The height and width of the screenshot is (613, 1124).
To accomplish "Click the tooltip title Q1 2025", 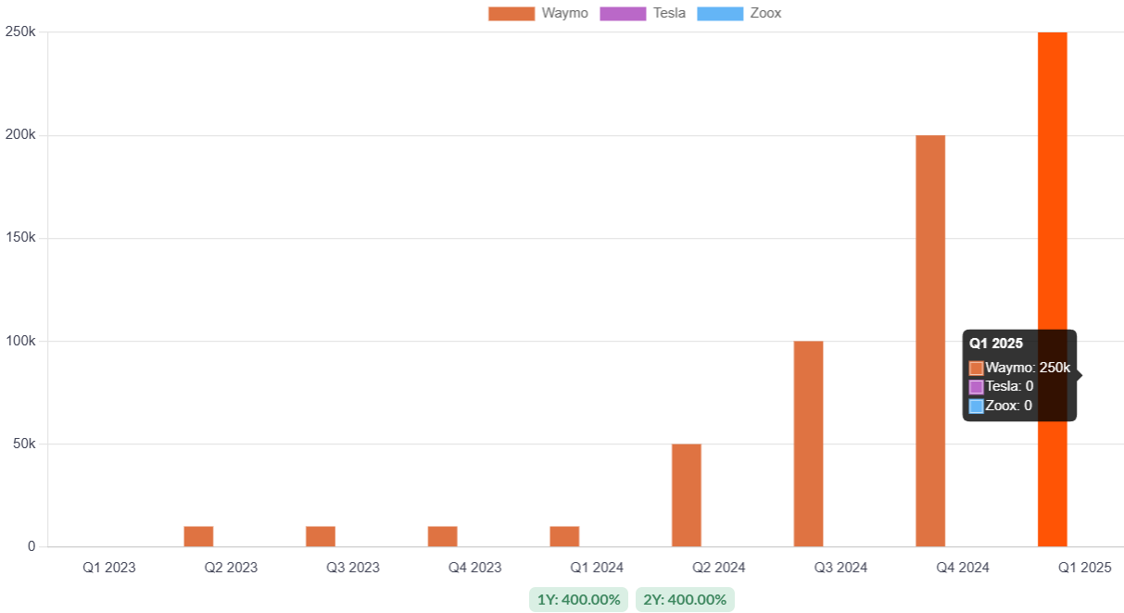I will (996, 344).
